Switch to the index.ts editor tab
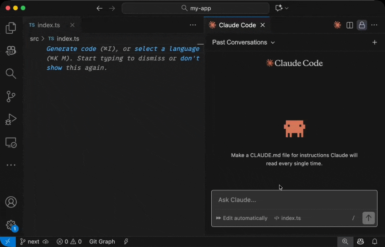385x247 pixels. click(x=48, y=25)
